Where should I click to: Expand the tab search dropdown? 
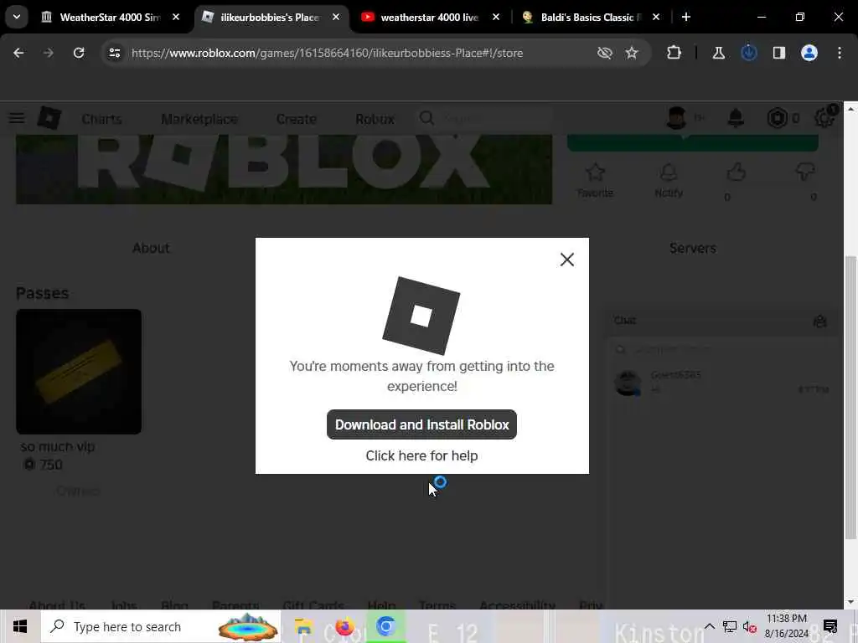(17, 17)
